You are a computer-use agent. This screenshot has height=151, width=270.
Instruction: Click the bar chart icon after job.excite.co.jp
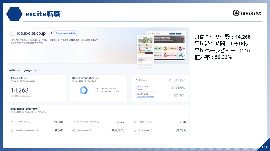coord(51,33)
